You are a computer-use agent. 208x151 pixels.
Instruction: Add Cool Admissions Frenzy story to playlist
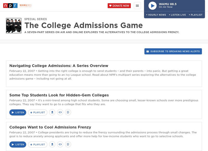(38, 145)
